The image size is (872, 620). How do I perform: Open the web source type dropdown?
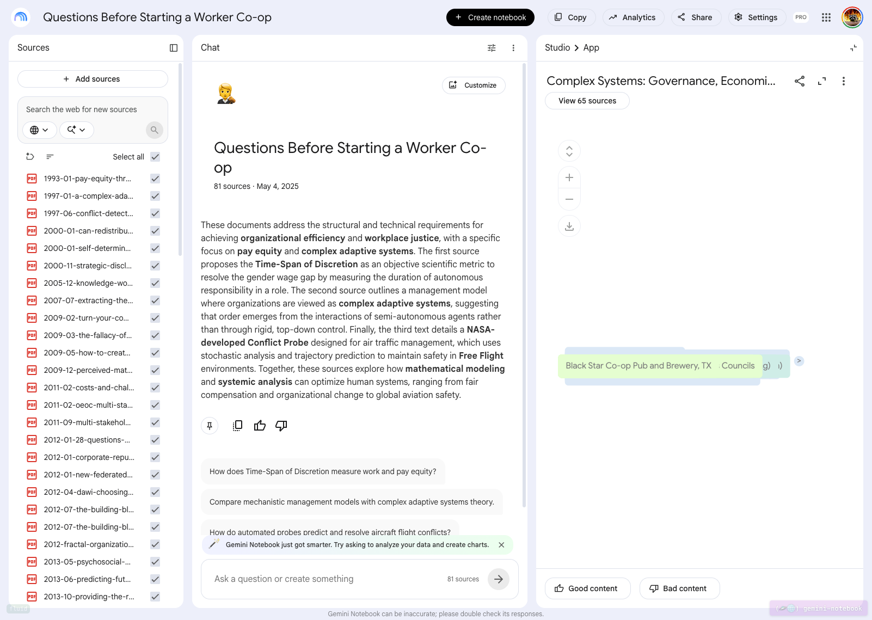pos(39,130)
